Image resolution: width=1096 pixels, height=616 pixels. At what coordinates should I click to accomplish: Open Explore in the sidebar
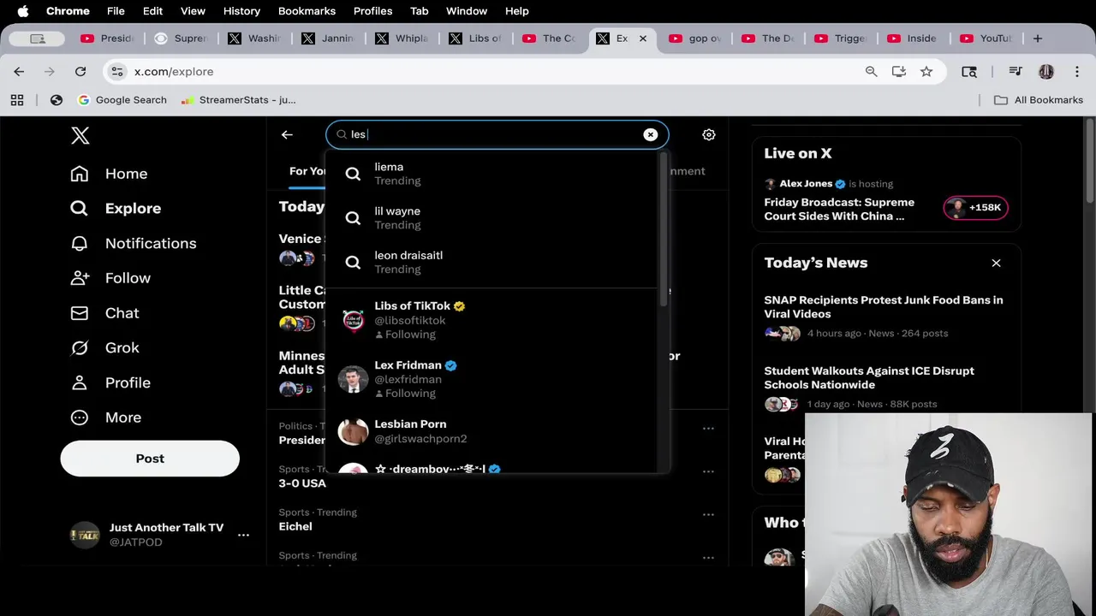tap(116, 208)
